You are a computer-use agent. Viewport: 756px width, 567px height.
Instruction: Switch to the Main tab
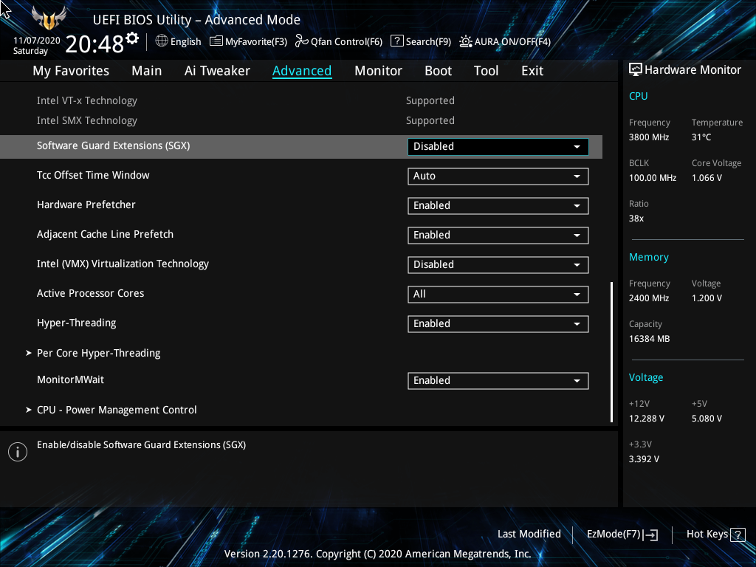(x=147, y=71)
